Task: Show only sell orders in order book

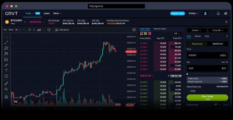Action: pos(149,33)
